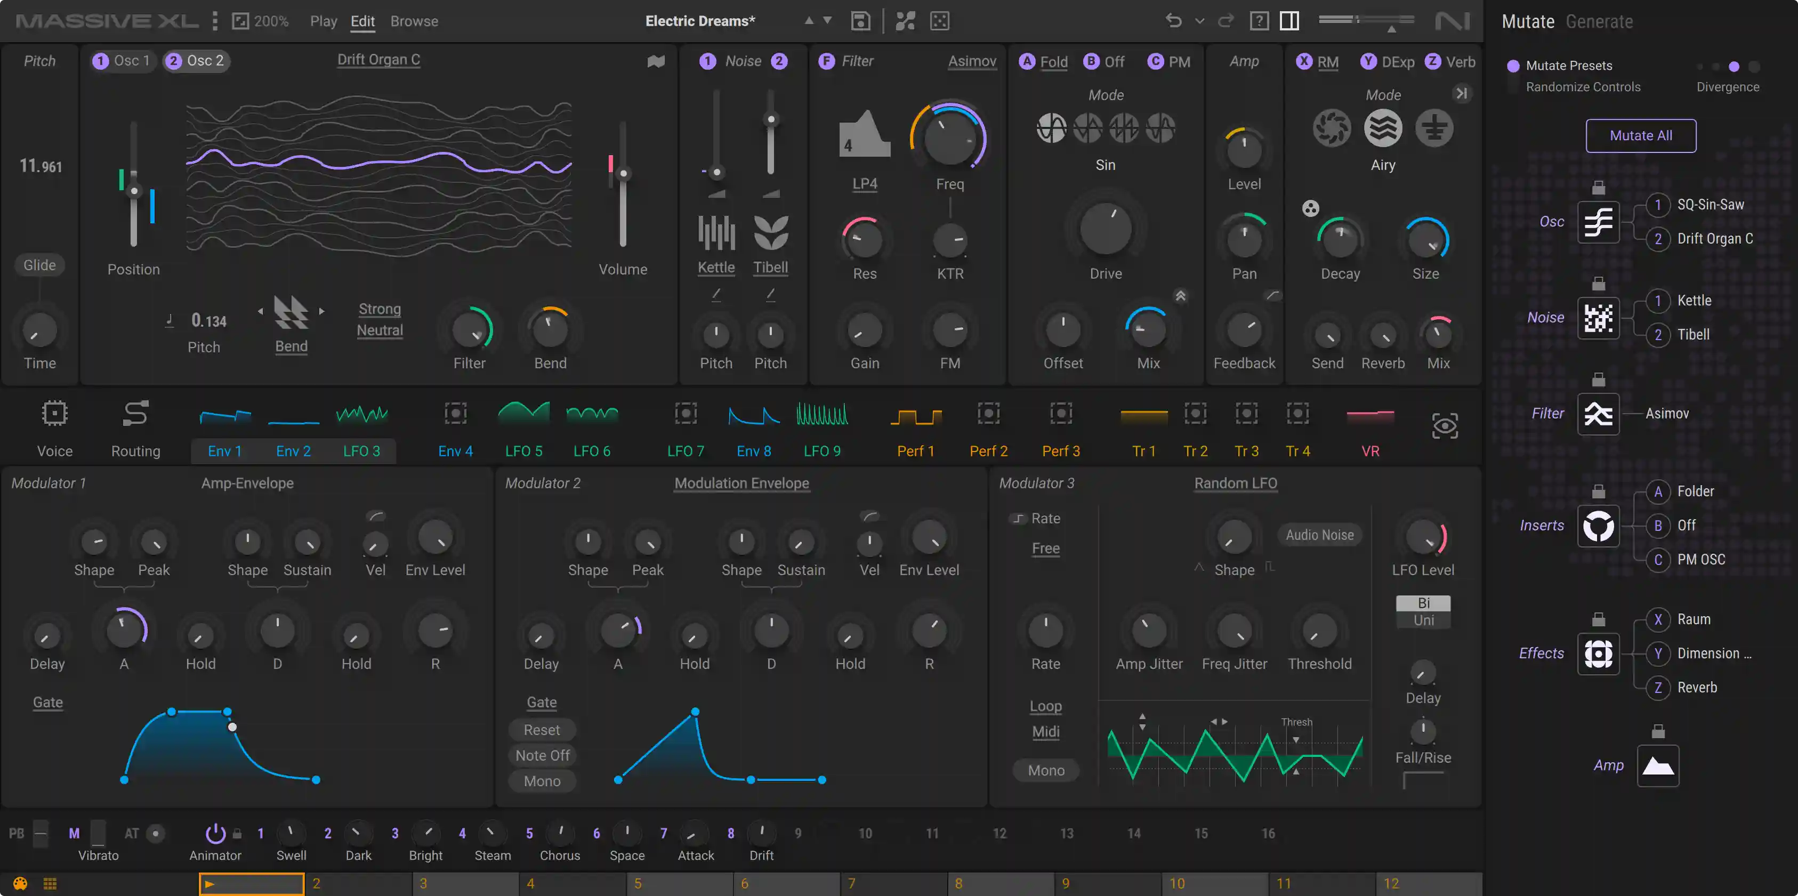This screenshot has height=896, width=1798.
Task: Open the 200% zoom size menu
Action: click(x=260, y=21)
